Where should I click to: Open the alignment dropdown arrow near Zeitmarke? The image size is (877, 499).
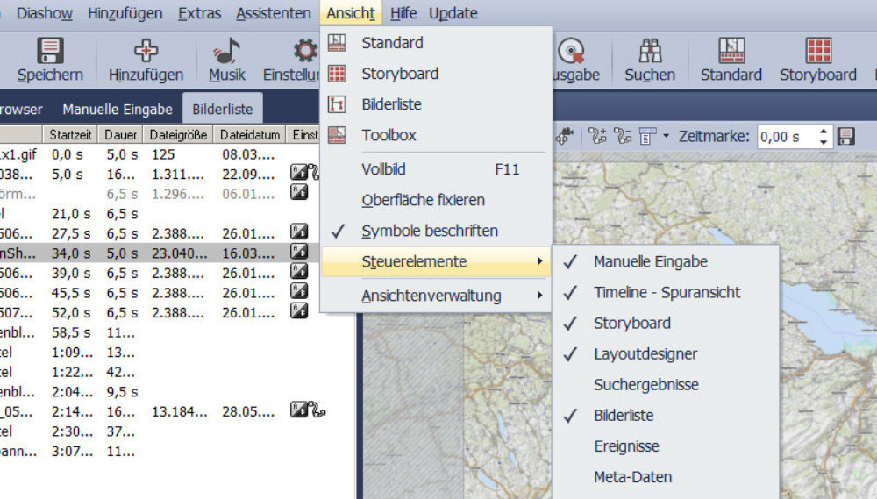666,137
